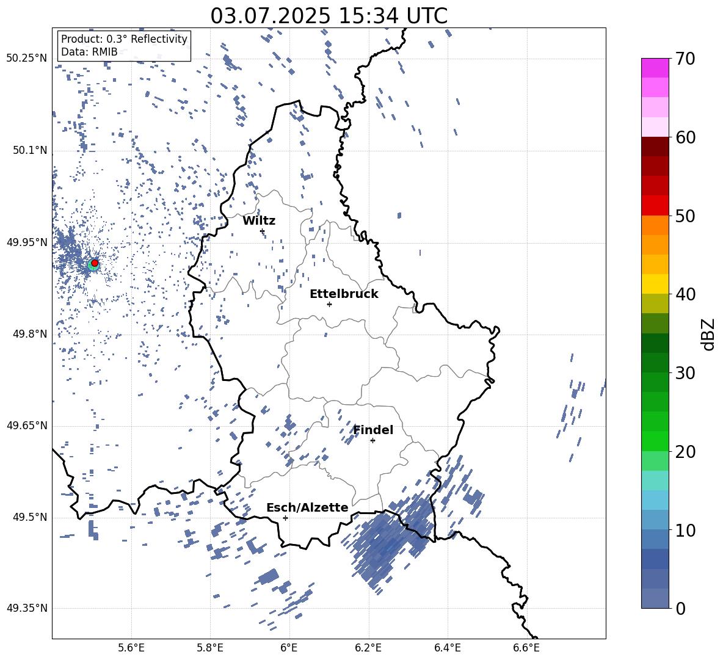Click the Findel station cross marker
The width and height of the screenshot is (723, 660).
pyautogui.click(x=372, y=441)
